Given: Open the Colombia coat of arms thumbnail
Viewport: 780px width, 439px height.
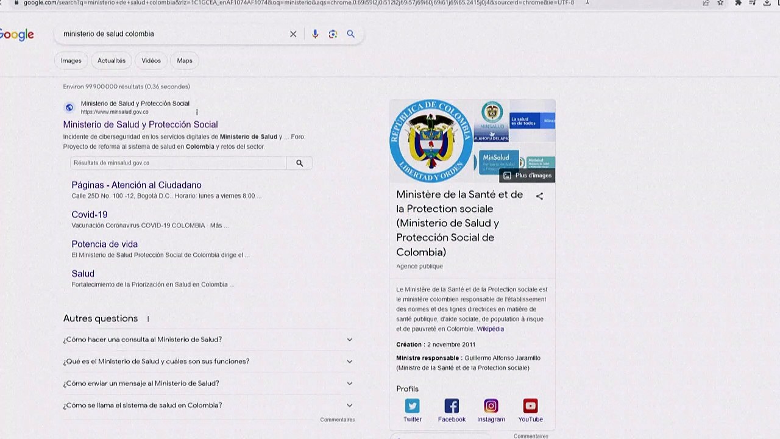Looking at the screenshot, I should coord(431,141).
